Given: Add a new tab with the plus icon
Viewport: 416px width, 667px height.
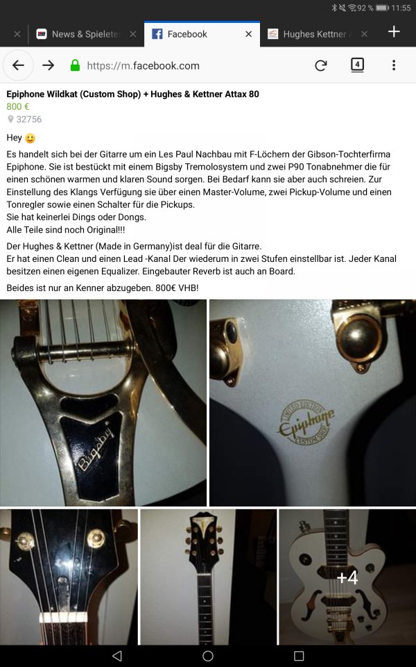Looking at the screenshot, I should (x=394, y=32).
